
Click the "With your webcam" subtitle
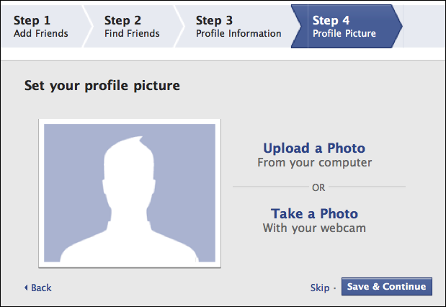click(314, 228)
